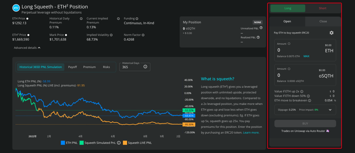Click info icon next to Current Implied Premium
The image size is (355, 153).
coord(118,19)
